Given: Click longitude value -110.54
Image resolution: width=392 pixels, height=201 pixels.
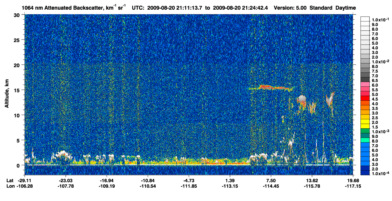Looking at the screenshot, I should click(x=148, y=186).
